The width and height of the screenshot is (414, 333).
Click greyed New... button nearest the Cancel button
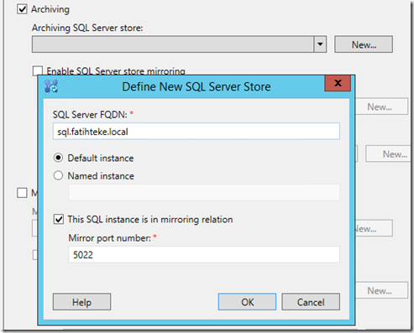(381, 290)
